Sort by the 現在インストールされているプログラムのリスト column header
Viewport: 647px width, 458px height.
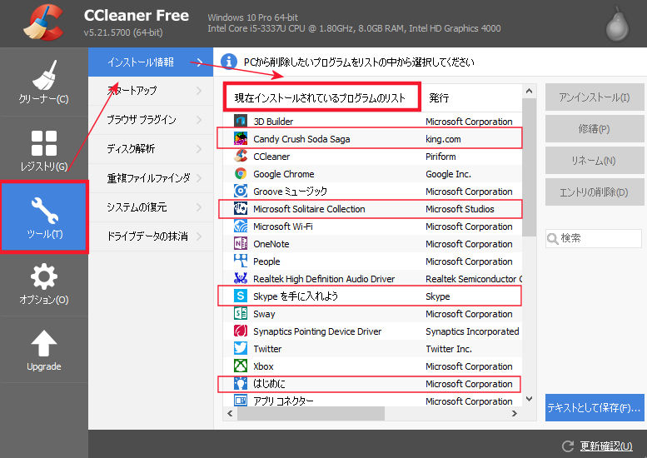(x=322, y=97)
